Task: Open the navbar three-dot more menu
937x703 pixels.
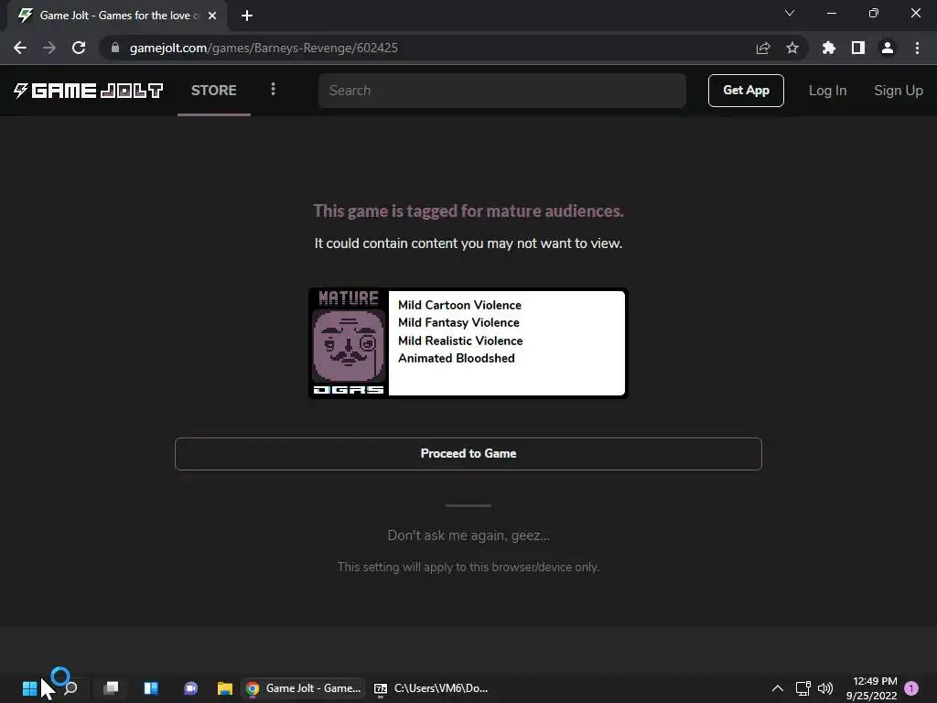Action: coord(273,89)
